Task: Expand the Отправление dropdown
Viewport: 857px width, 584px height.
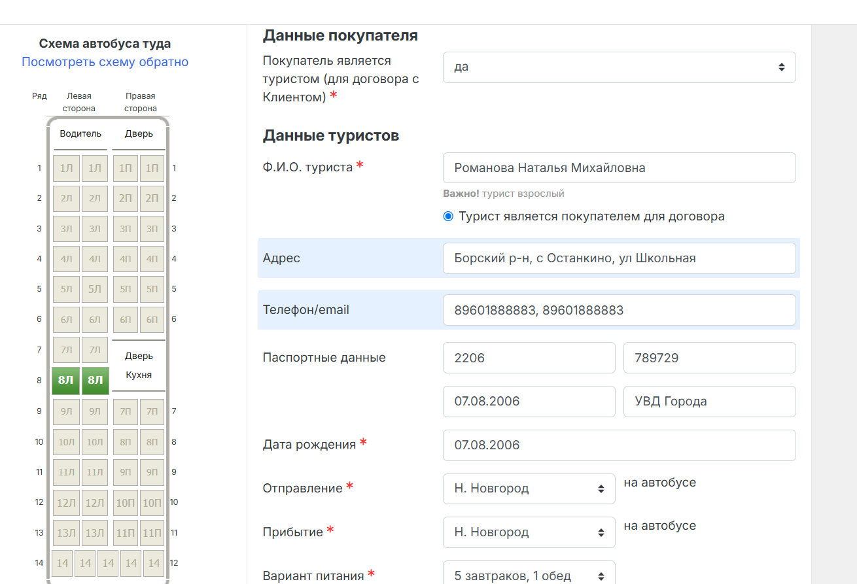Action: 529,489
